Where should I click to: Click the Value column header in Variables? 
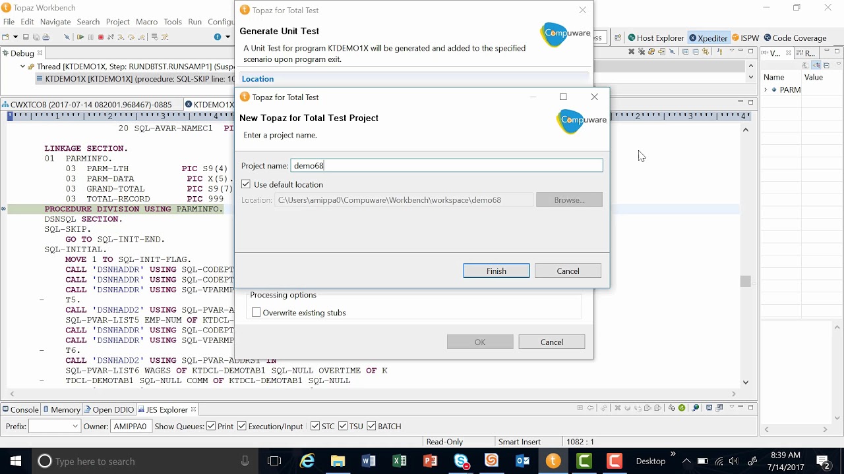813,77
